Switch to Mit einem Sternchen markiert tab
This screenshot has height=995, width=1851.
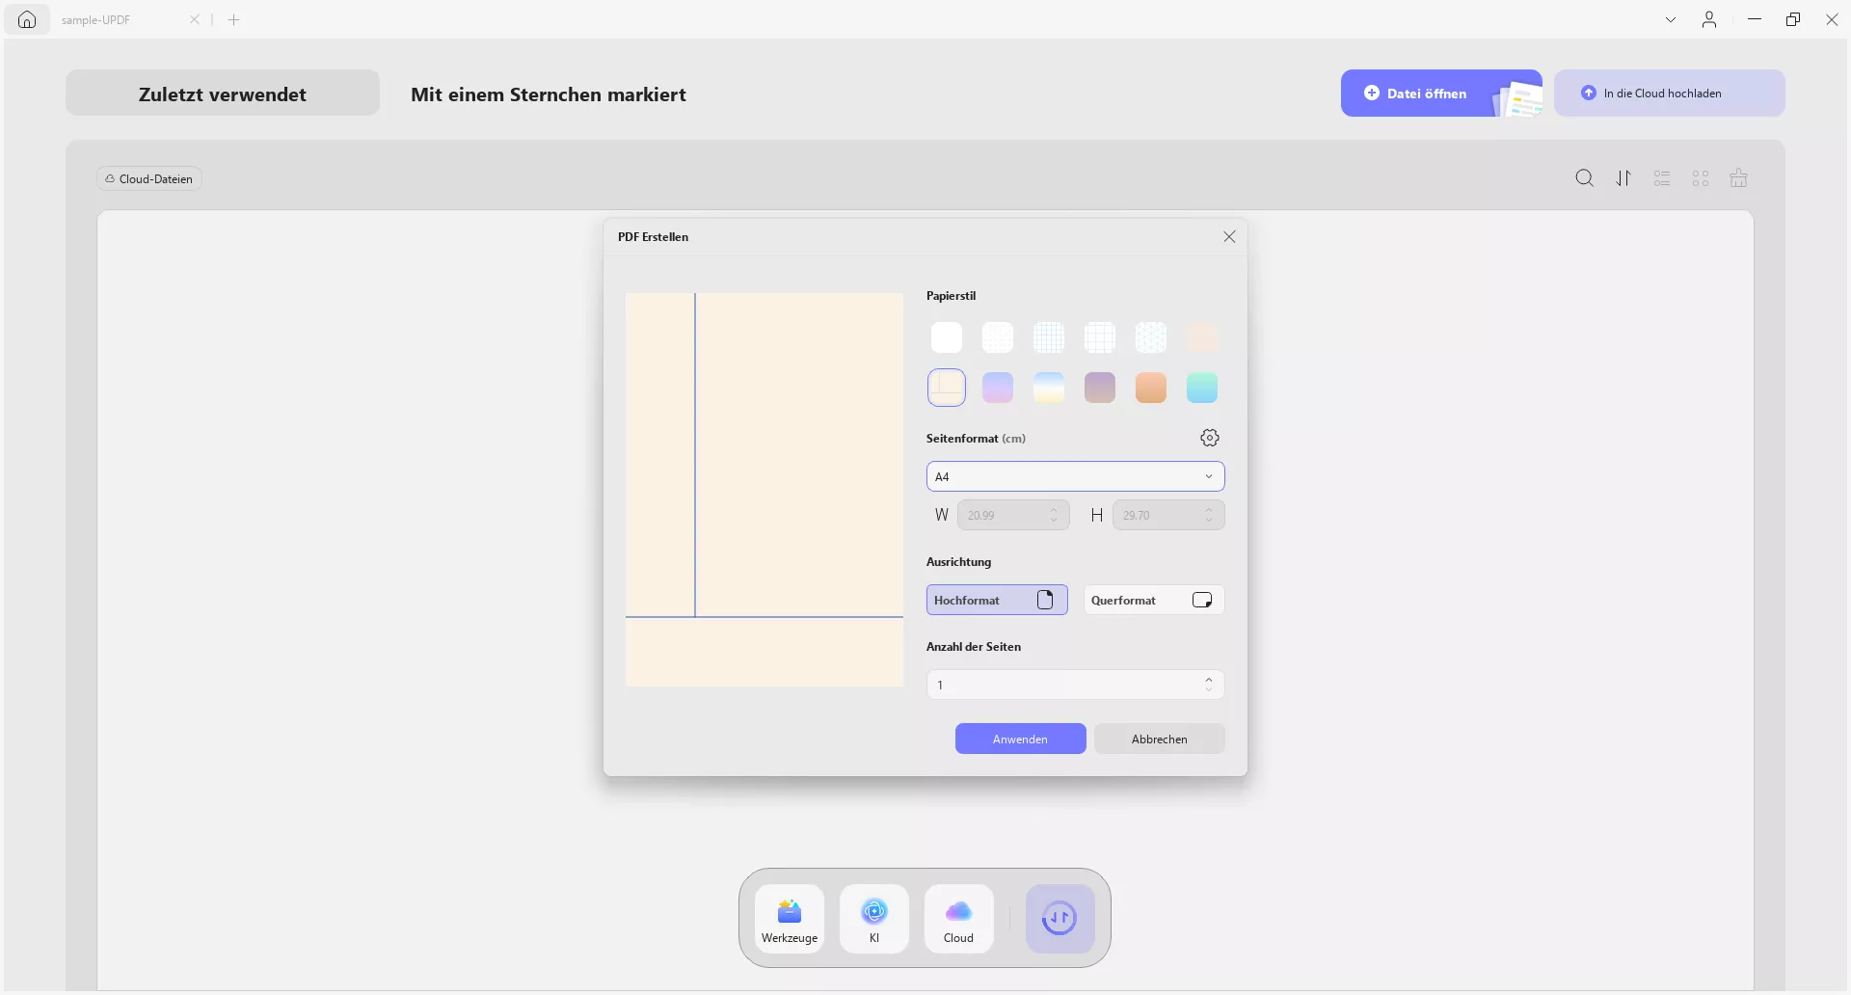coord(549,94)
